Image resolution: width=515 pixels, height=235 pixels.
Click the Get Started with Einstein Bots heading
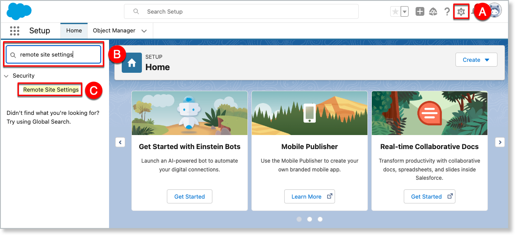coord(190,146)
